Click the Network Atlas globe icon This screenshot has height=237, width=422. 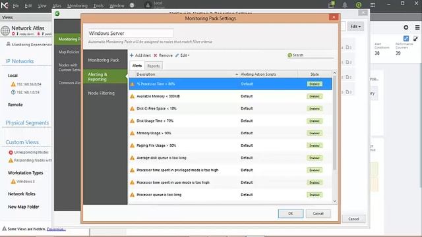(x=5, y=30)
